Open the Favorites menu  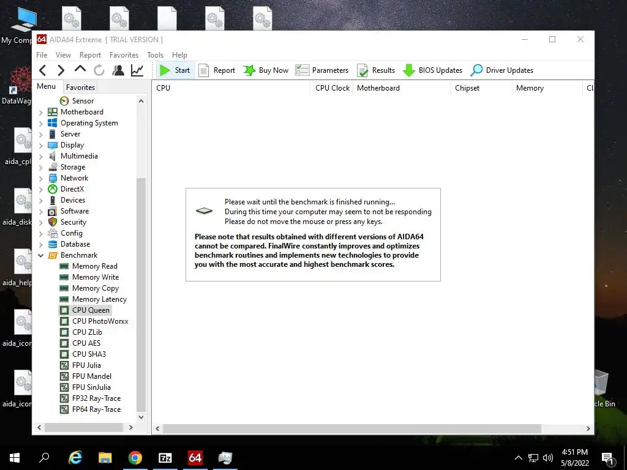124,54
